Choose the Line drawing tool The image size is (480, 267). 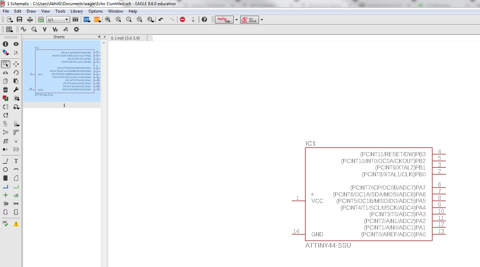click(x=5, y=161)
